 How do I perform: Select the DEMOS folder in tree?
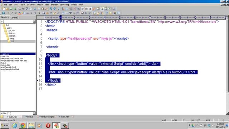point(12,36)
